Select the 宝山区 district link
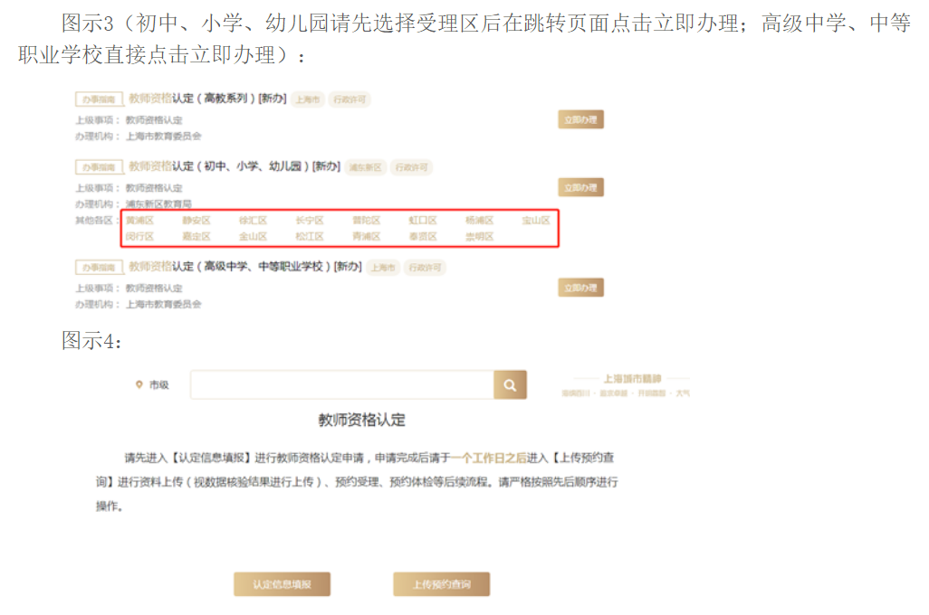Screen dimensions: 929x615 click(536, 220)
